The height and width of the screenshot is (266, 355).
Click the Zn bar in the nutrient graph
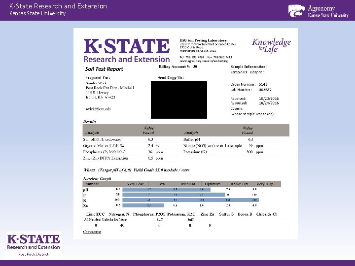[143, 205]
